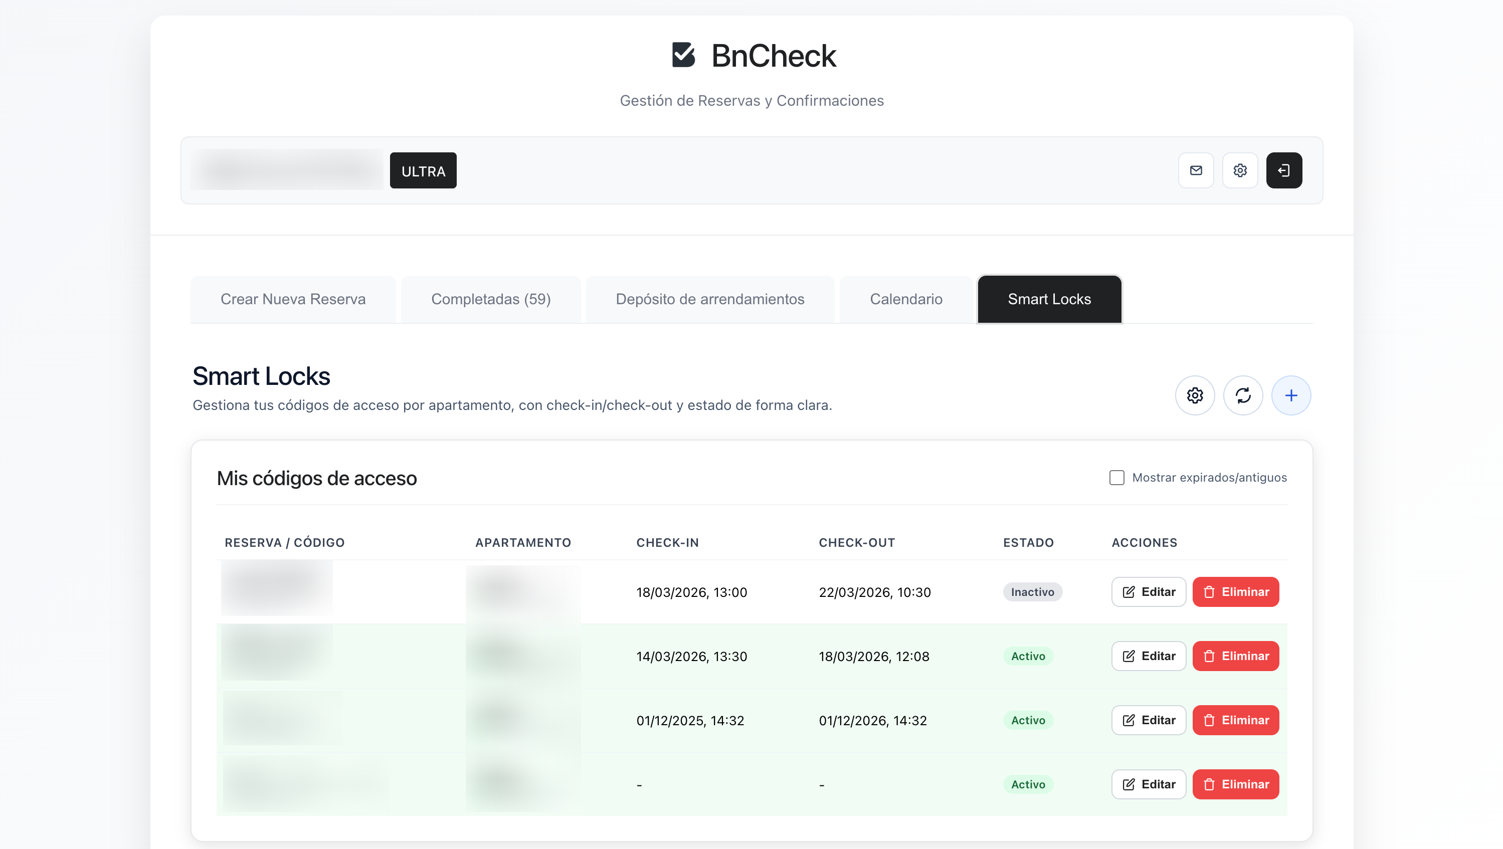
Task: Click the check-in value 14/03/2026, 13:30
Action: click(x=691, y=657)
